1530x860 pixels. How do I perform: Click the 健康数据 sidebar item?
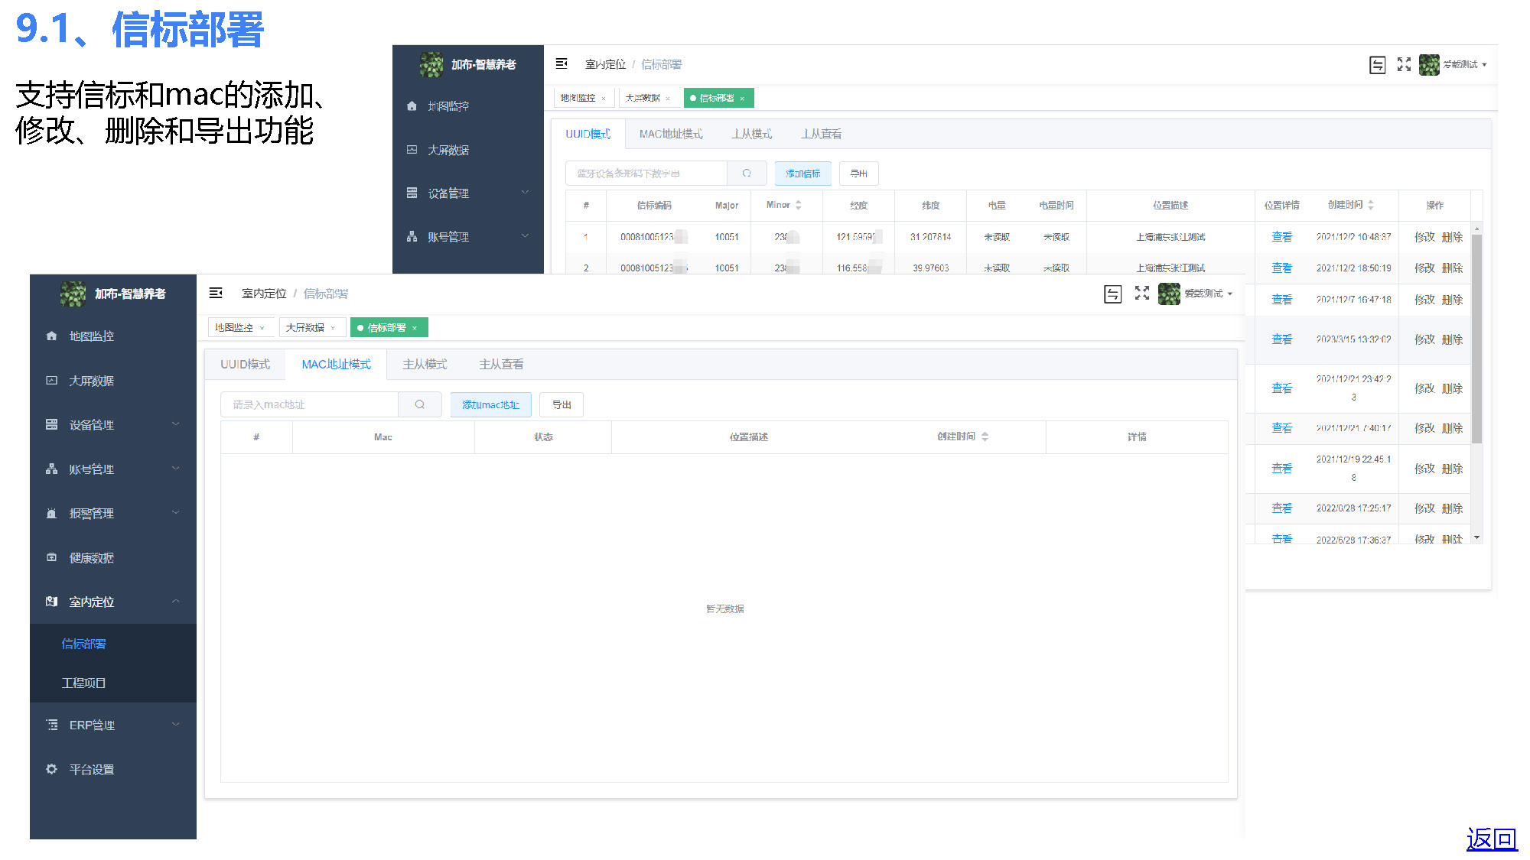pyautogui.click(x=92, y=558)
